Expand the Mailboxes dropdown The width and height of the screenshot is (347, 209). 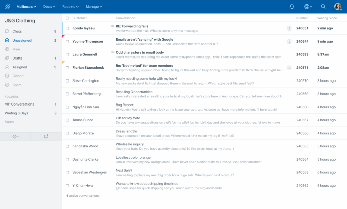(x=26, y=7)
